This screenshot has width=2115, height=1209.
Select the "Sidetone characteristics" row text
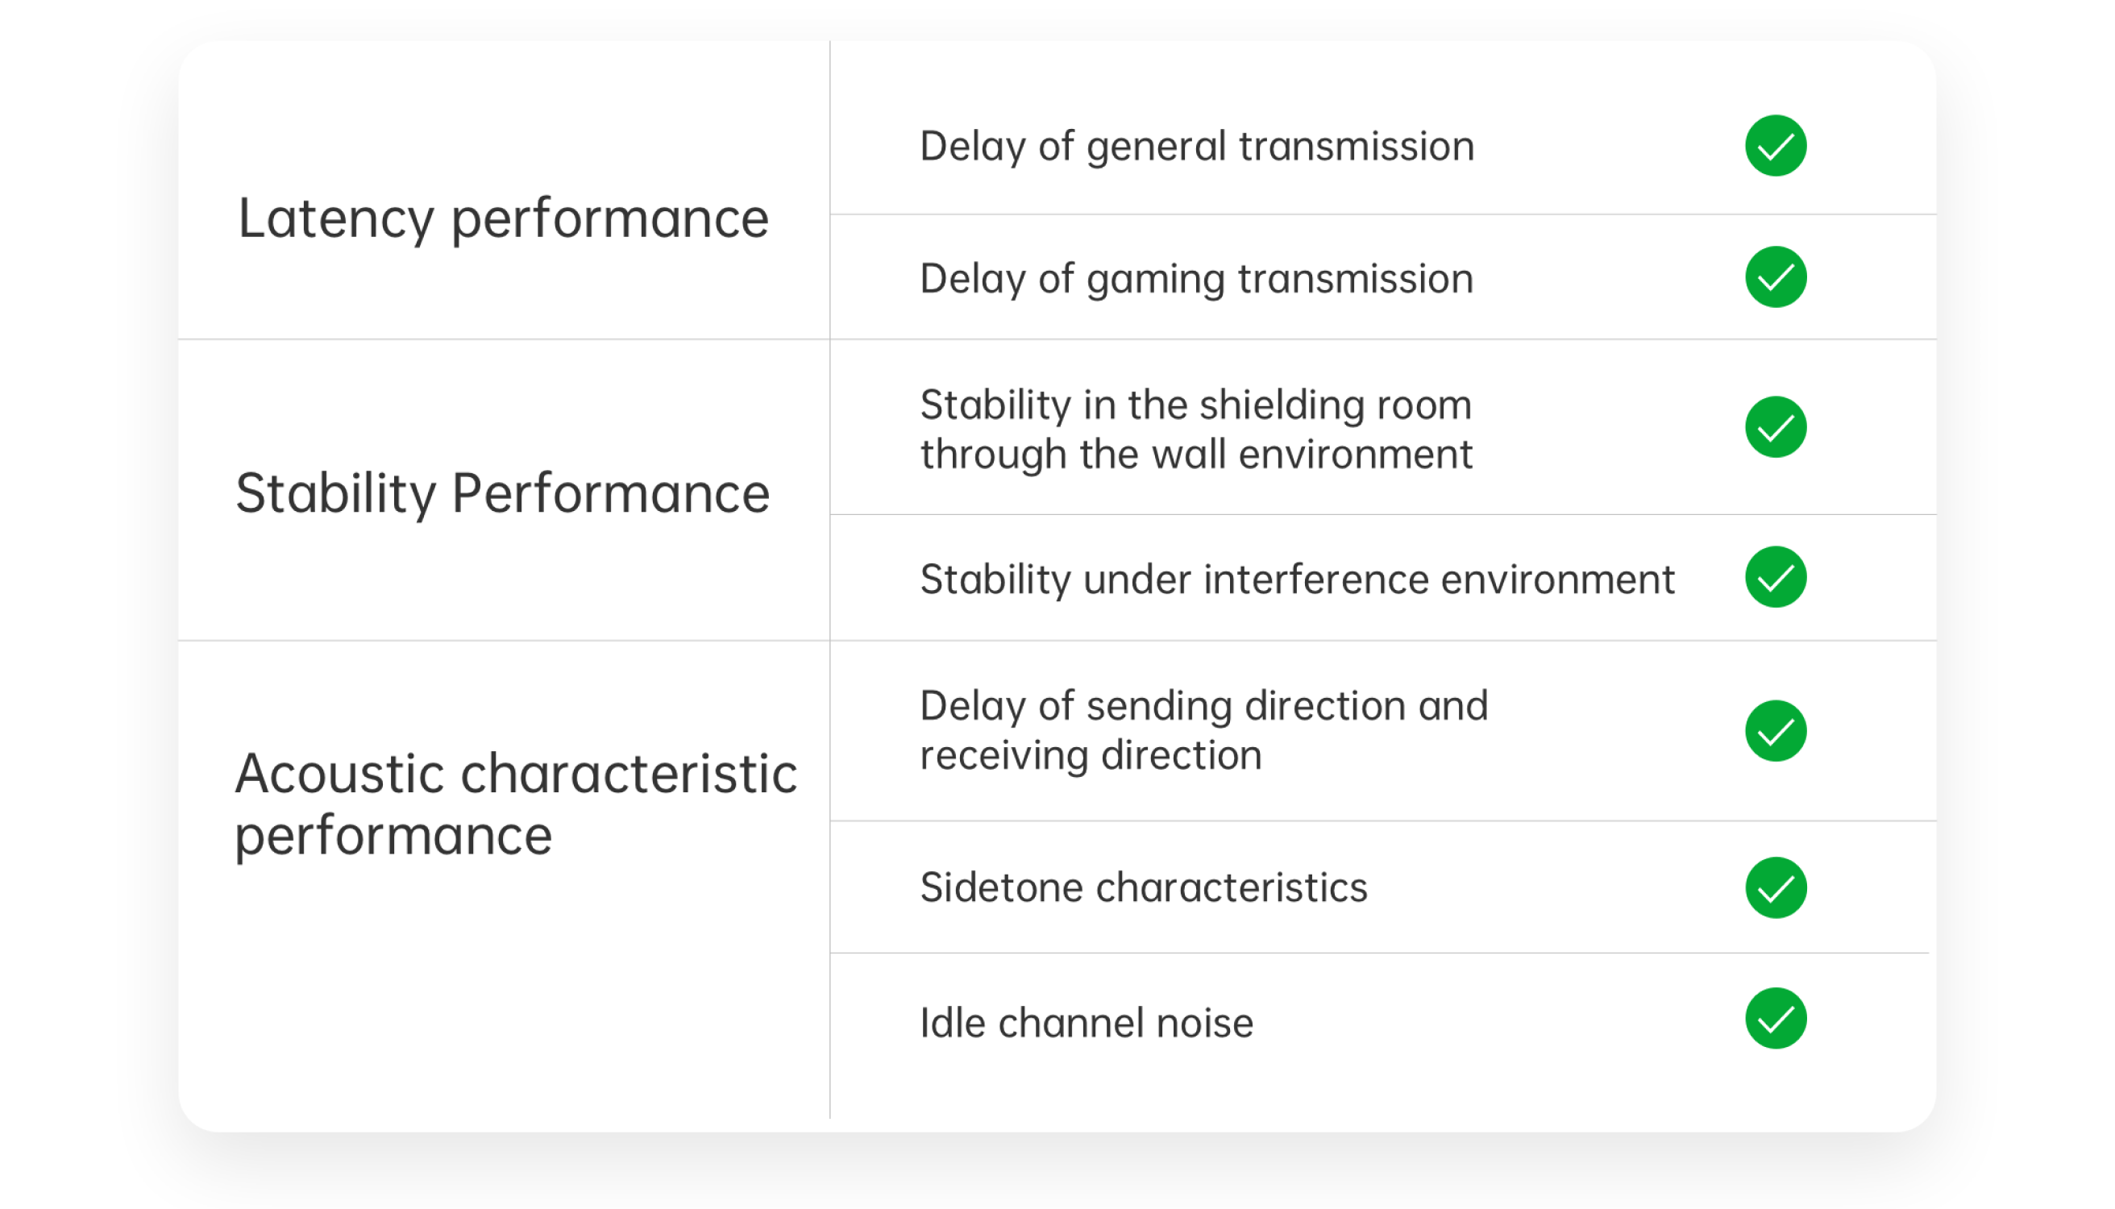[x=1144, y=887]
